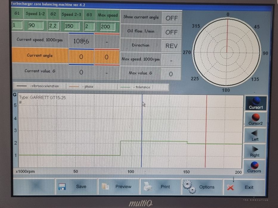Click the red needle in polar plot
The width and height of the screenshot is (278, 208).
click(x=227, y=36)
